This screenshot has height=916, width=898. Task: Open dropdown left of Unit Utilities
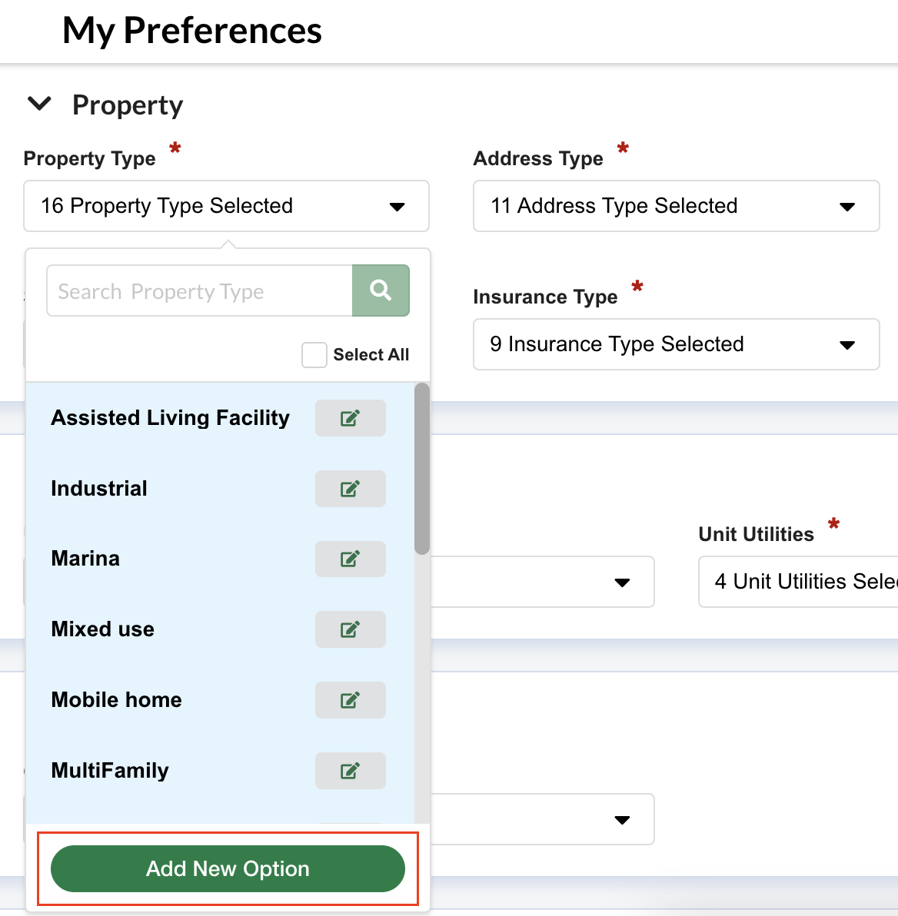pyautogui.click(x=543, y=581)
